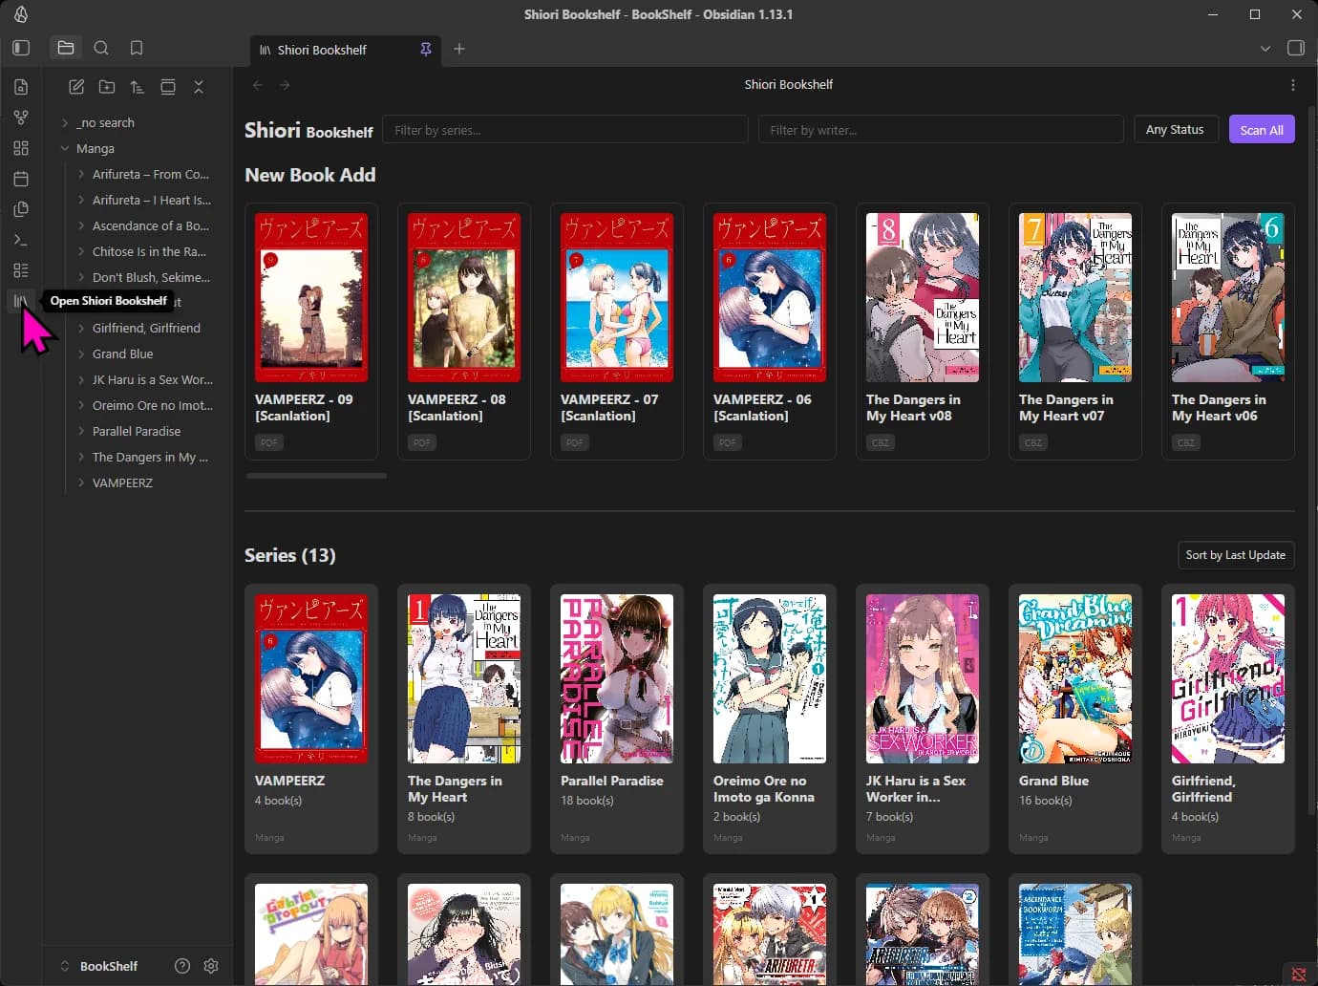Open more options three-dot menu
The height and width of the screenshot is (986, 1318).
pyautogui.click(x=1293, y=85)
